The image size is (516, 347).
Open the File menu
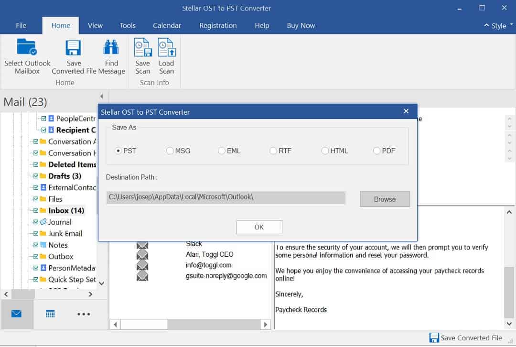coord(21,26)
